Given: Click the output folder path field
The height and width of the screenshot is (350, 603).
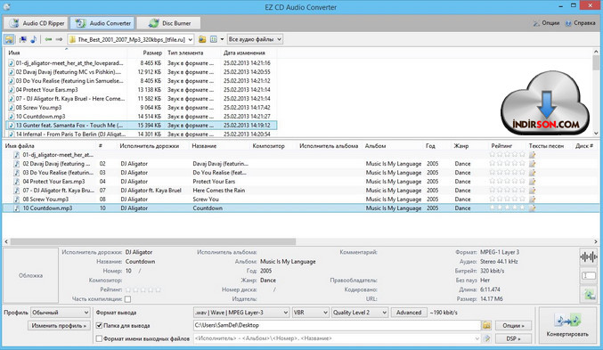Looking at the screenshot, I should (x=337, y=325).
